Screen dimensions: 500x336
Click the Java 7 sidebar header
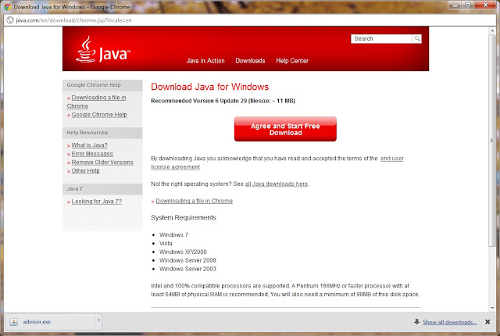point(102,189)
